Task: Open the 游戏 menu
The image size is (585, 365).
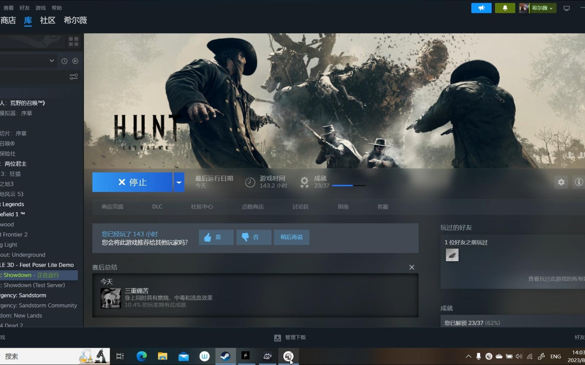Action: click(41, 8)
